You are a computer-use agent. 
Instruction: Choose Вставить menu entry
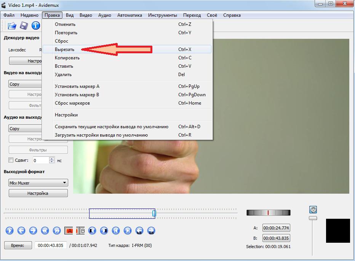click(x=127, y=66)
